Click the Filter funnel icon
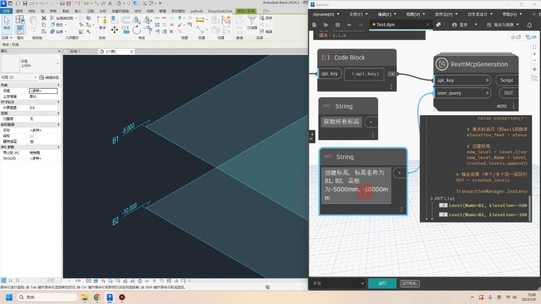 [x=252, y=20]
